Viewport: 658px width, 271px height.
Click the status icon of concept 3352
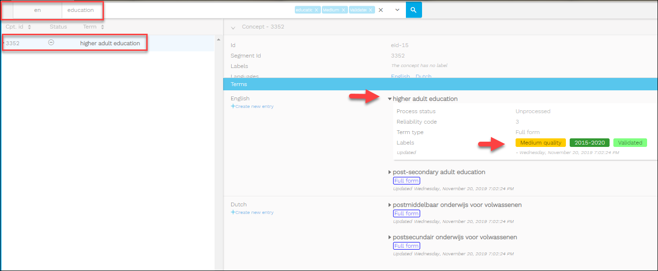pos(51,43)
